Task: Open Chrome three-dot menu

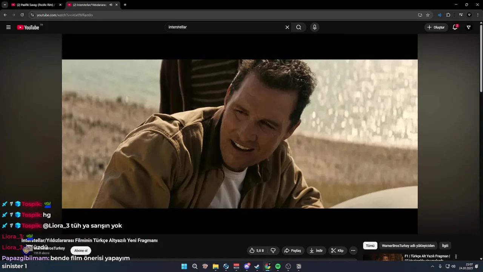Action: (478, 15)
